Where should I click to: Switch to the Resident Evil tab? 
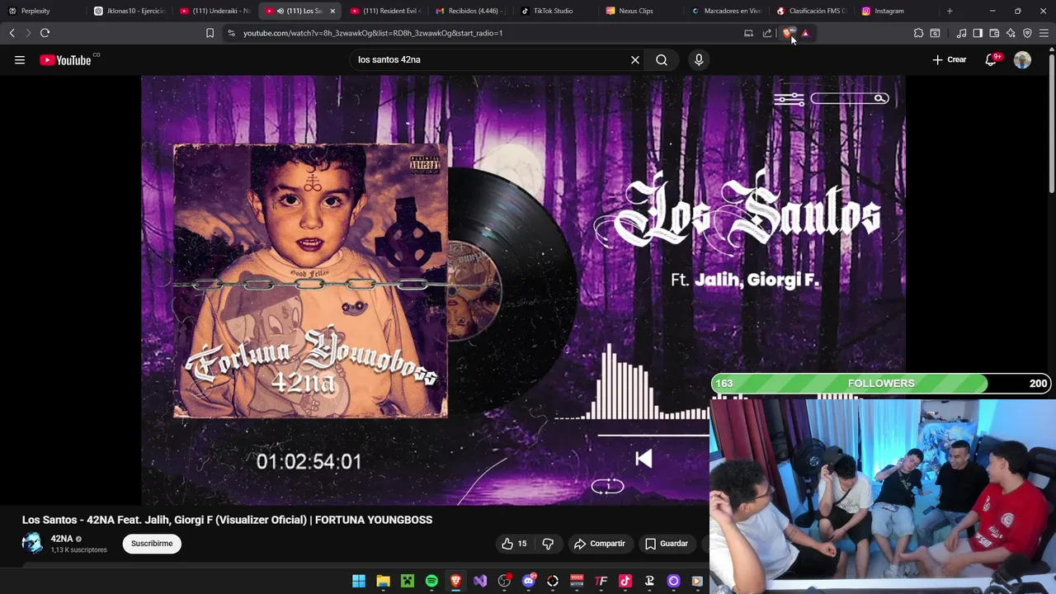(x=385, y=11)
